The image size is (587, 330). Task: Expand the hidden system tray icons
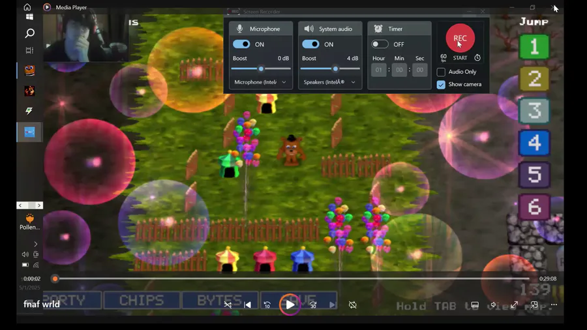tap(36, 244)
